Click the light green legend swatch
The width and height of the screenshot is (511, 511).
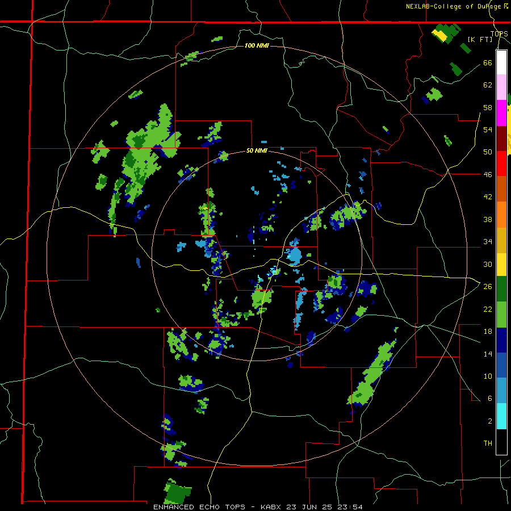click(x=501, y=315)
